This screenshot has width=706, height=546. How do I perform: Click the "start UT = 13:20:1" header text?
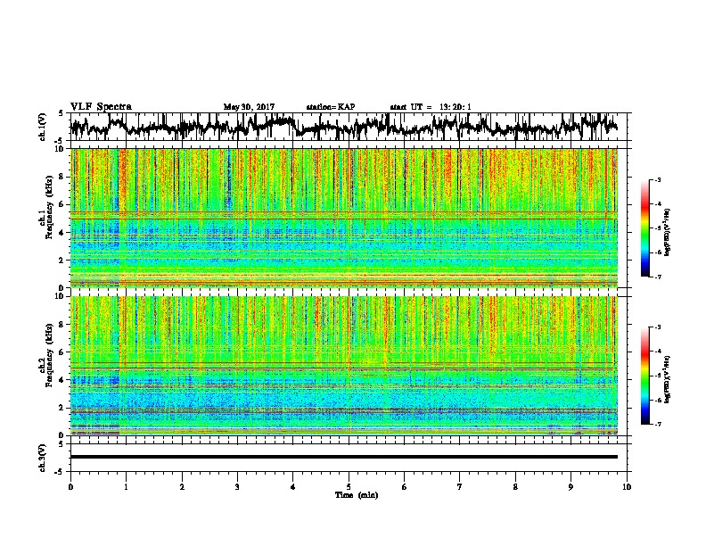click(431, 107)
